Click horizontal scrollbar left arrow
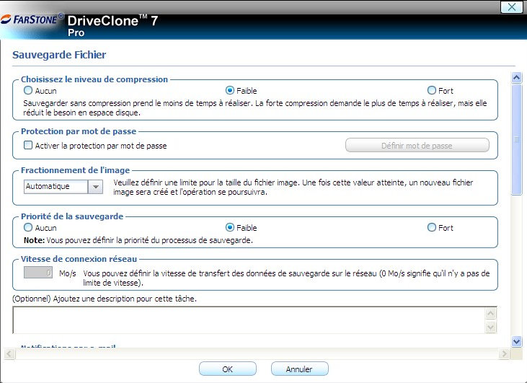Viewport: 527px width, 383px height. point(9,353)
